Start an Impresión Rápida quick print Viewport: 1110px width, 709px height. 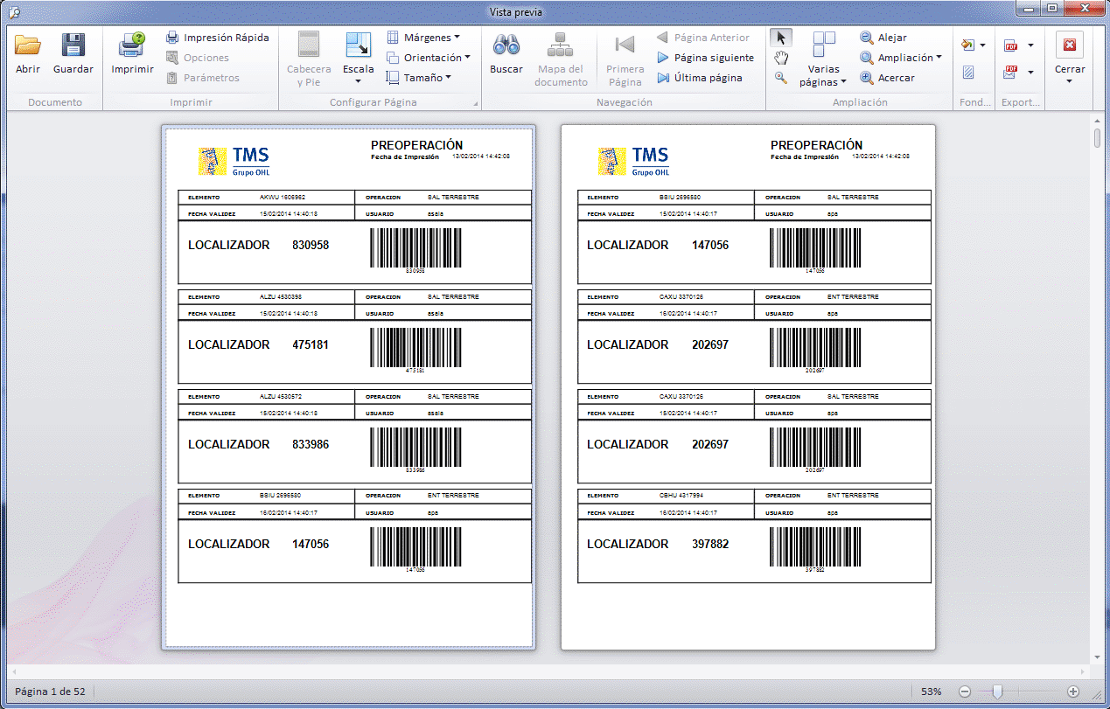pos(217,38)
